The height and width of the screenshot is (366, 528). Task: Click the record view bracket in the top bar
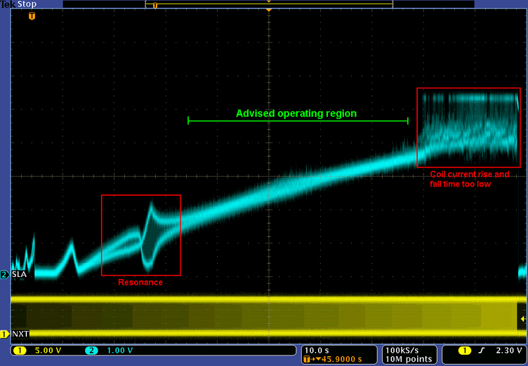coord(269,4)
